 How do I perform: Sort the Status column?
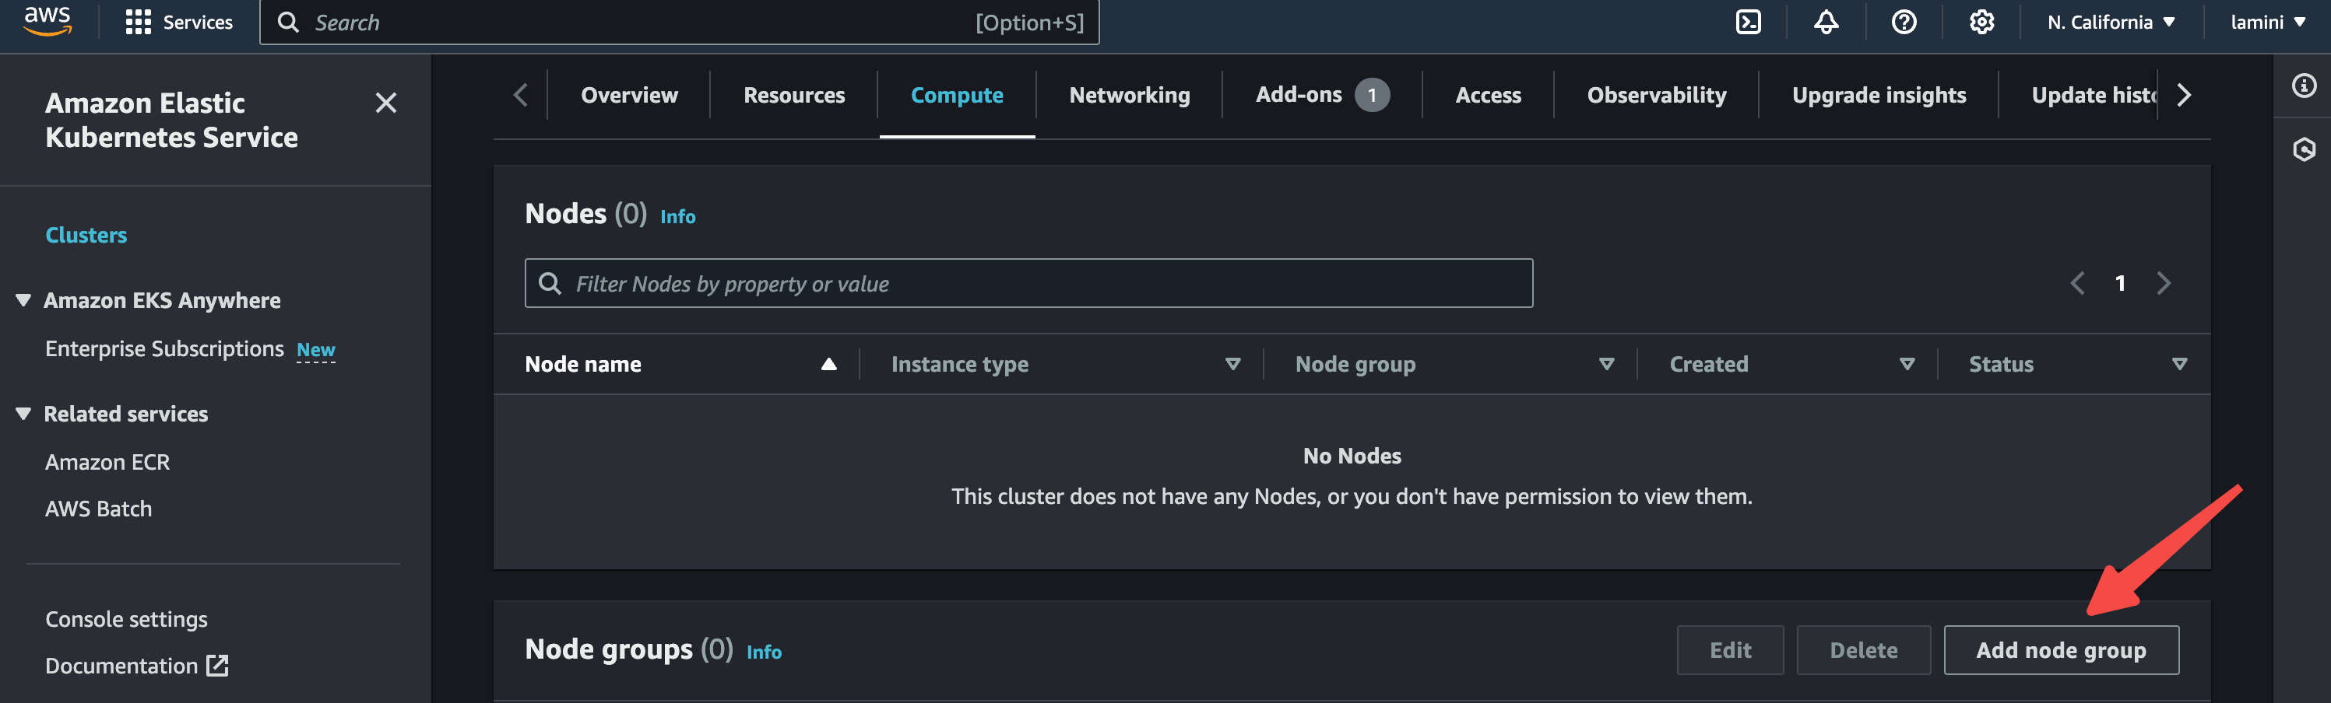(2179, 364)
